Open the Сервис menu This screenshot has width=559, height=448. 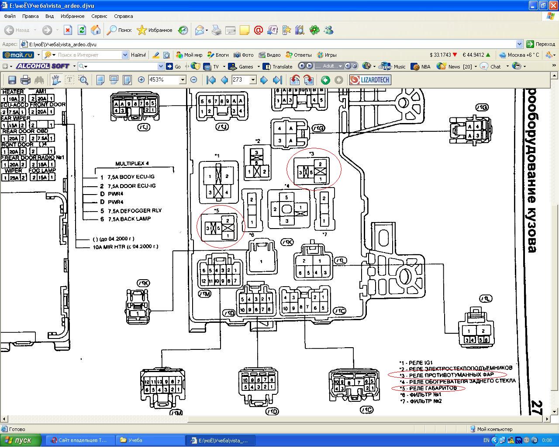pos(99,16)
